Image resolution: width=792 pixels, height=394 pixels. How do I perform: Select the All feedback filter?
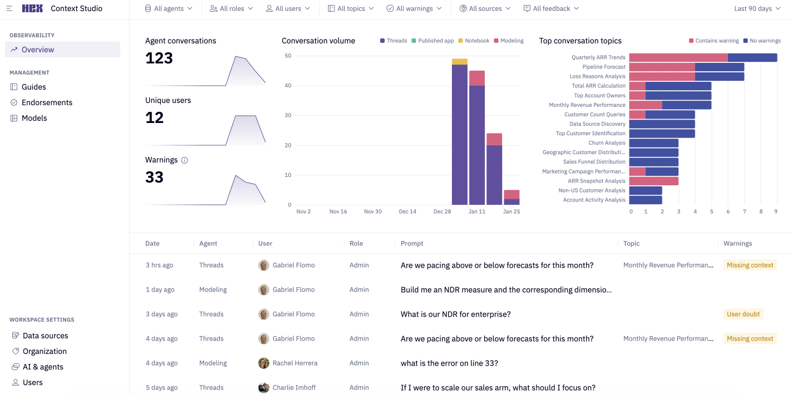click(550, 8)
